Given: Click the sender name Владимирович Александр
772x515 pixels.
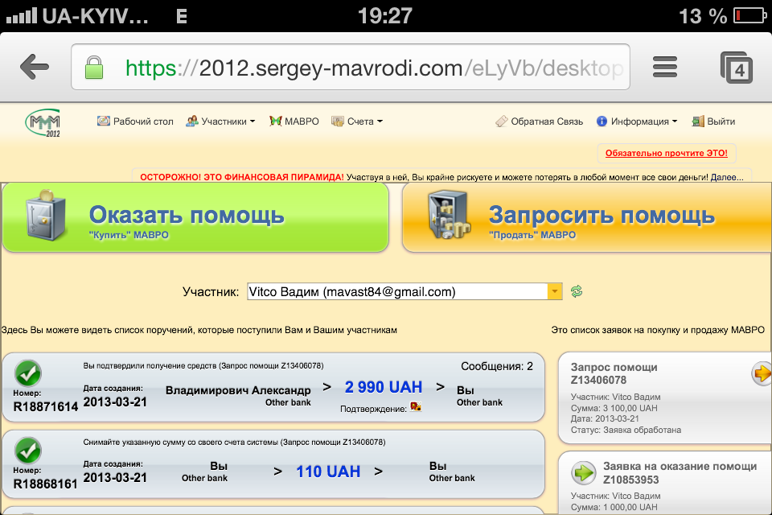Looking at the screenshot, I should 238,390.
